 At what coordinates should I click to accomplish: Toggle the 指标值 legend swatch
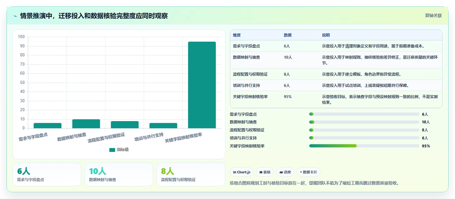[x=112, y=150]
